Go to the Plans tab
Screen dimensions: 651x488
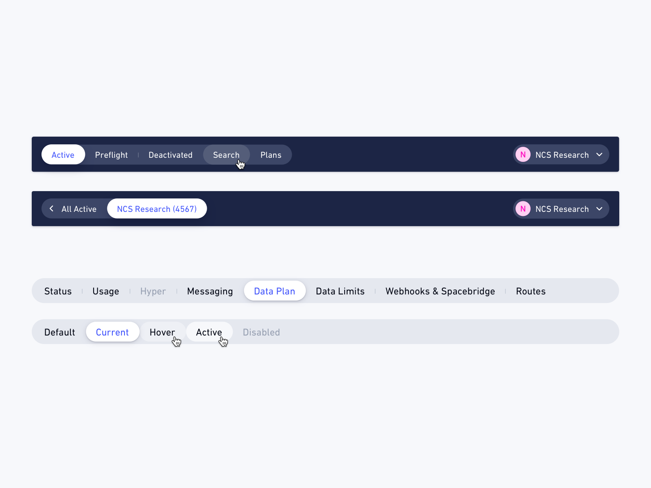click(271, 155)
